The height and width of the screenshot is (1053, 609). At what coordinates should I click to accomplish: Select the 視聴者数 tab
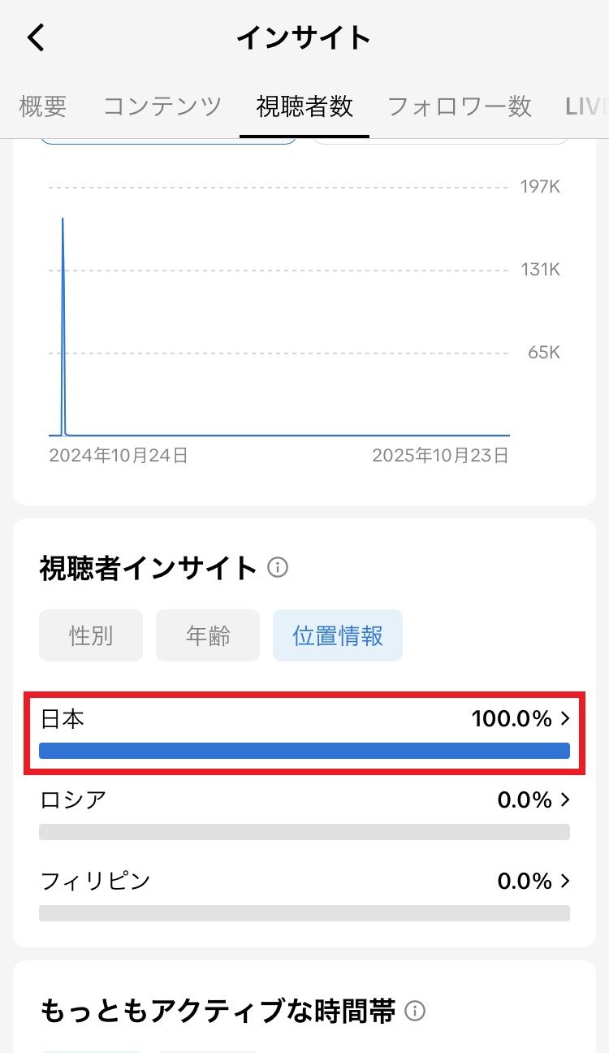pos(304,106)
